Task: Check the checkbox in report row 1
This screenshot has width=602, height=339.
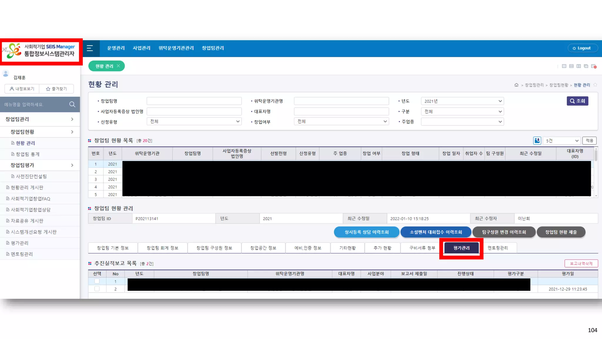Action: pyautogui.click(x=97, y=281)
